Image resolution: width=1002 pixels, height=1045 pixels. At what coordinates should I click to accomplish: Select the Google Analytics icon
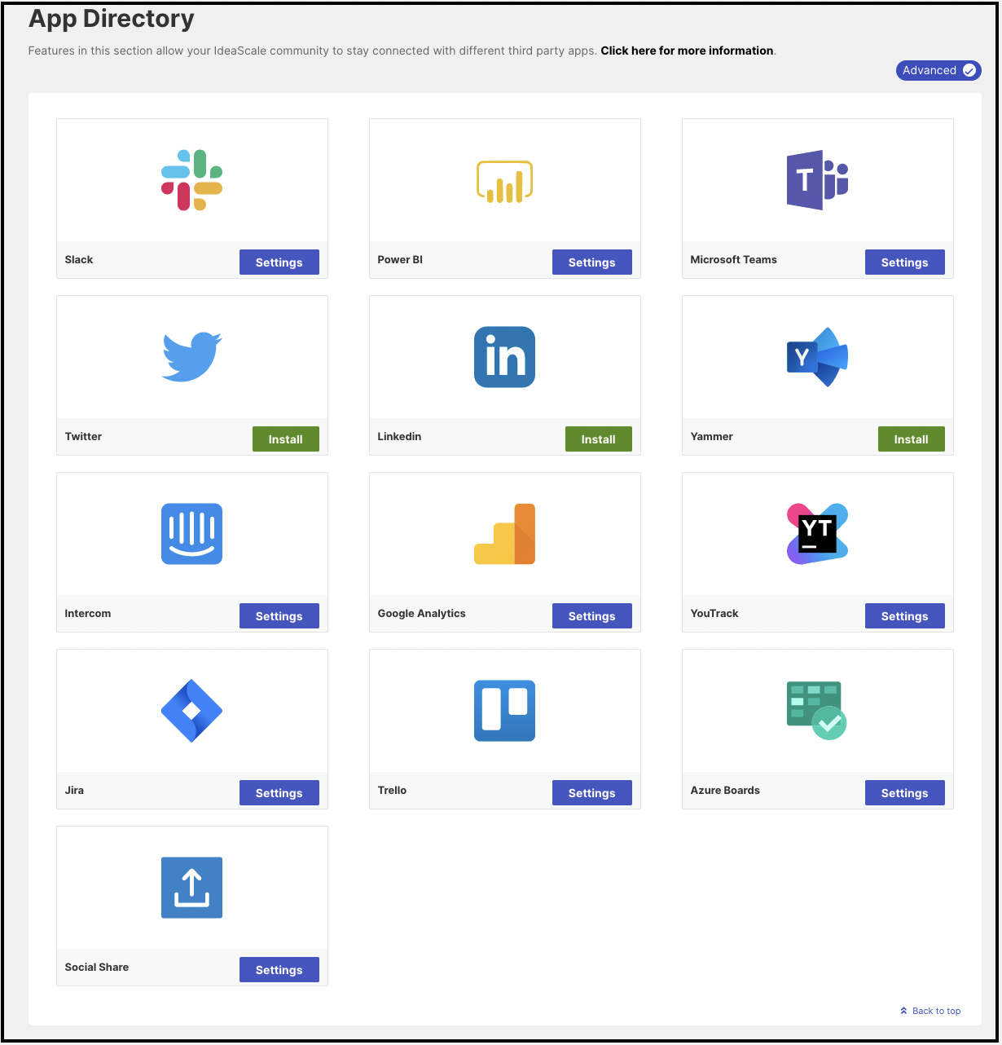(x=504, y=534)
